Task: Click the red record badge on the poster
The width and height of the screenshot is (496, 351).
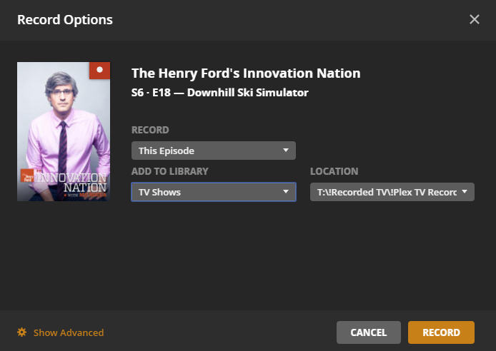Action: 100,71
